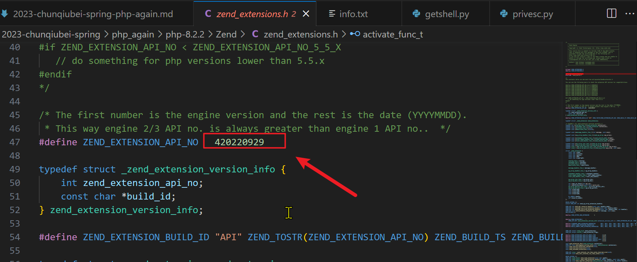The width and height of the screenshot is (637, 262).
Task: Click the value 420220929 on line 47
Action: click(239, 142)
